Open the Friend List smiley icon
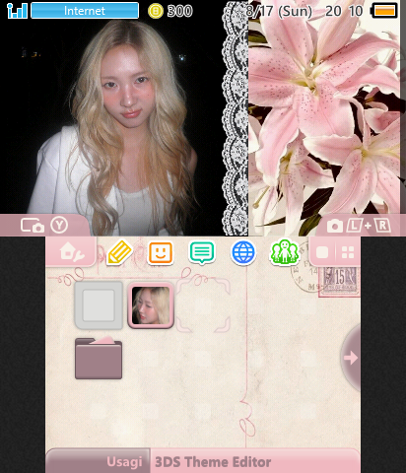Image resolution: width=406 pixels, height=473 pixels. [x=161, y=252]
